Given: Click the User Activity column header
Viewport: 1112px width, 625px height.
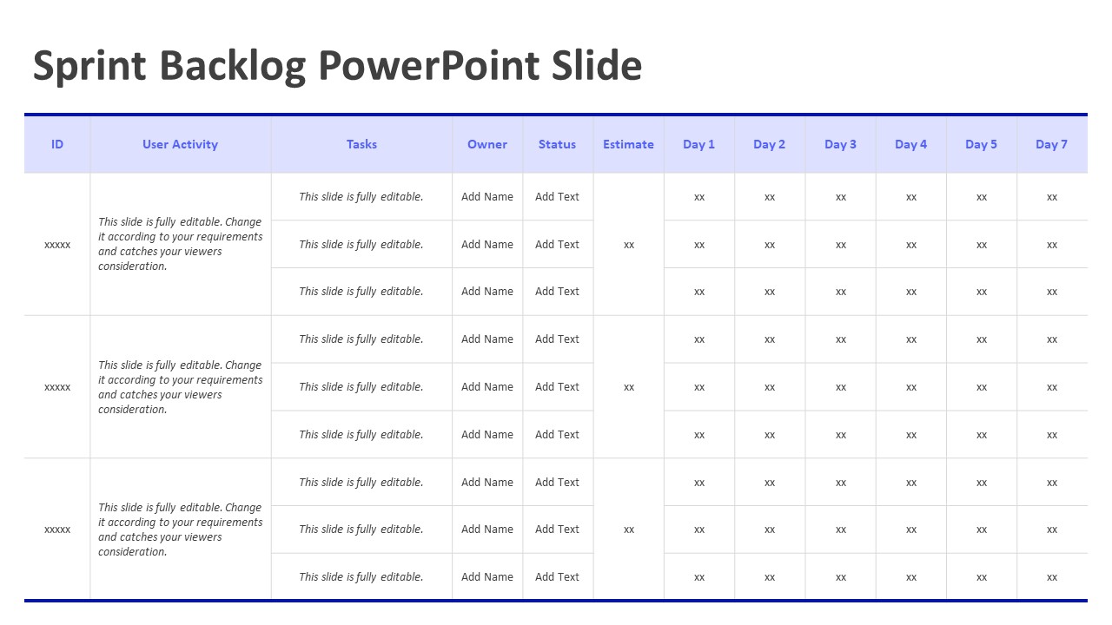Looking at the screenshot, I should 180,145.
